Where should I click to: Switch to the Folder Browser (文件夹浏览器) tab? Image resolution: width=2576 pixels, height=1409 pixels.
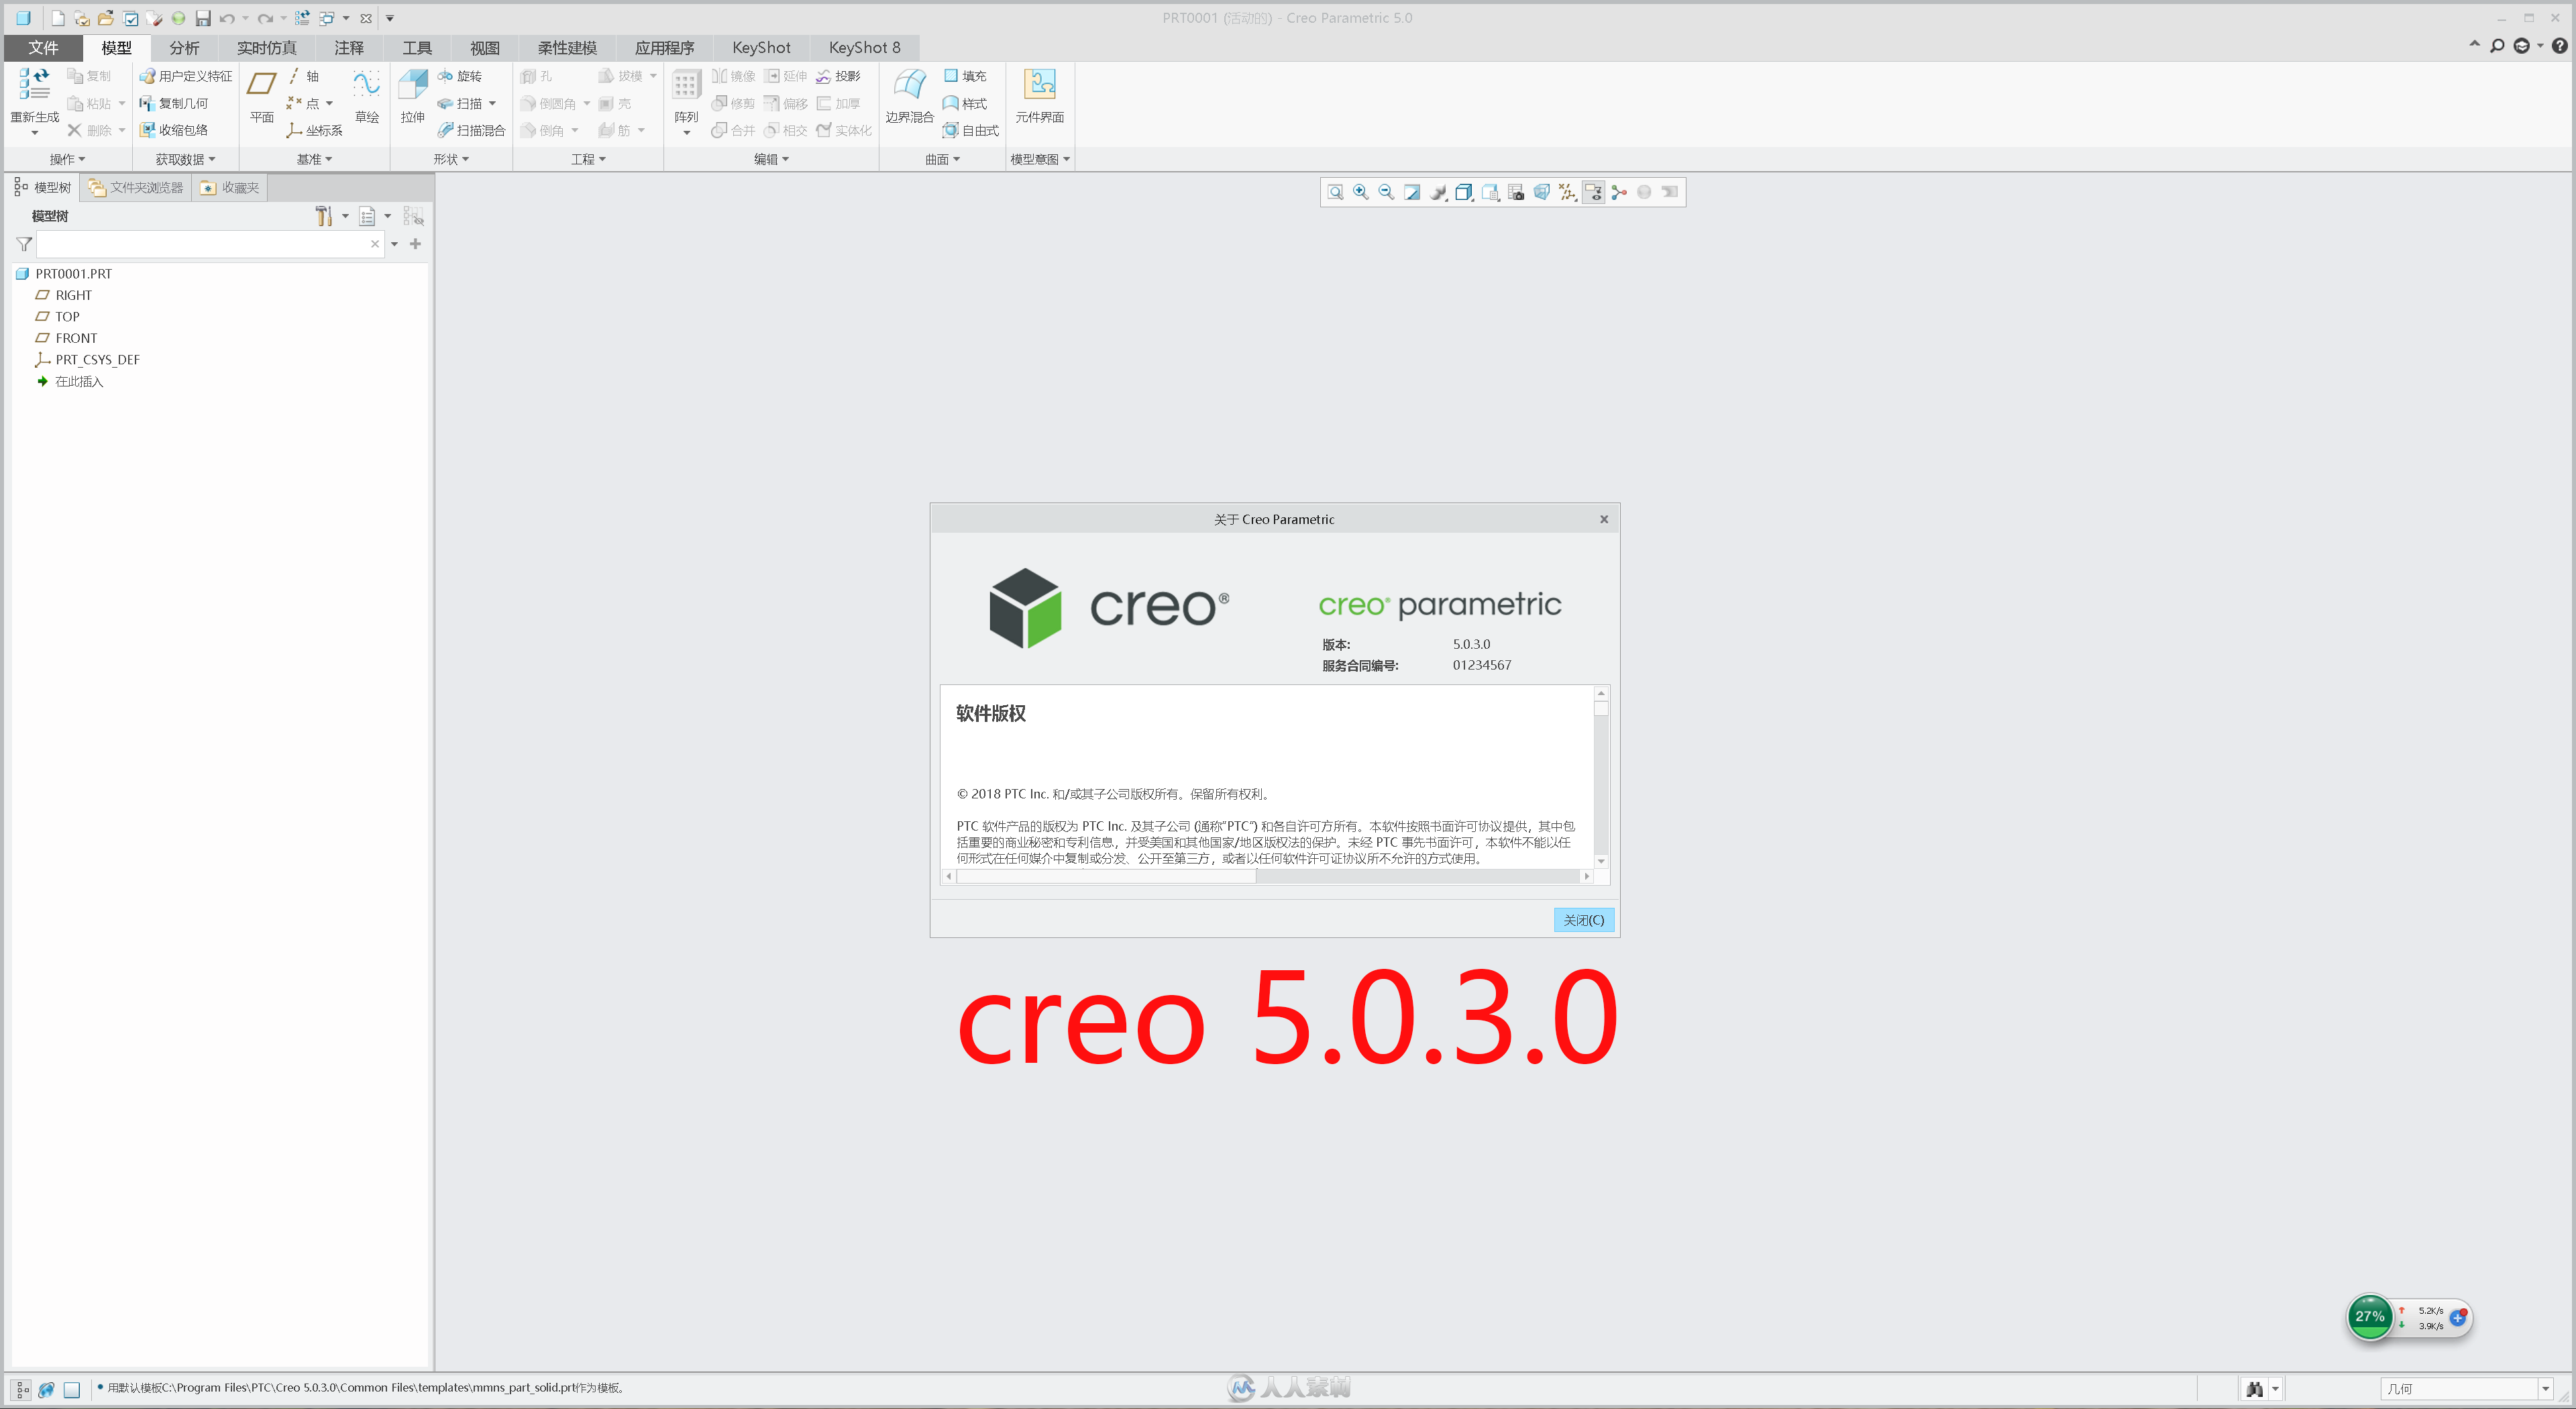tap(136, 187)
